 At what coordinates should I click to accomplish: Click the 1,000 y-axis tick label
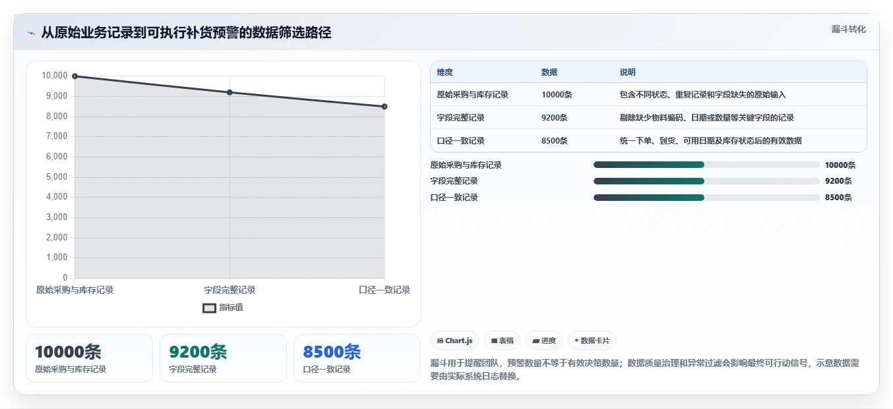click(x=56, y=258)
